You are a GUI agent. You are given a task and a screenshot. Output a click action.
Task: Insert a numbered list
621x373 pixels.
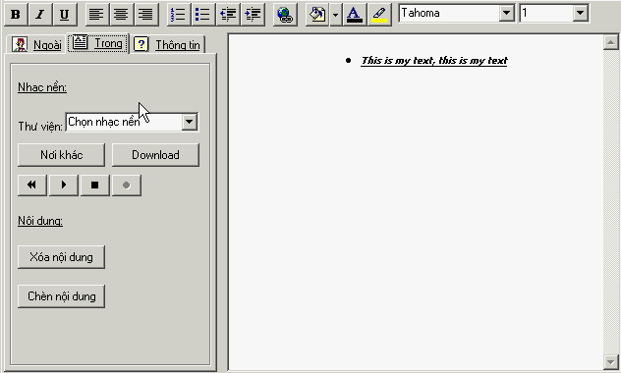coord(178,15)
